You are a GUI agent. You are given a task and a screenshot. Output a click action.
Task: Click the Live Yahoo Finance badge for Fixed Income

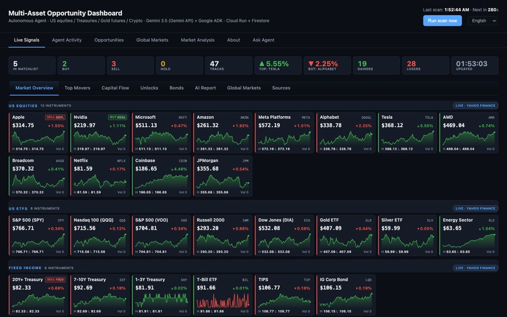[x=476, y=268]
